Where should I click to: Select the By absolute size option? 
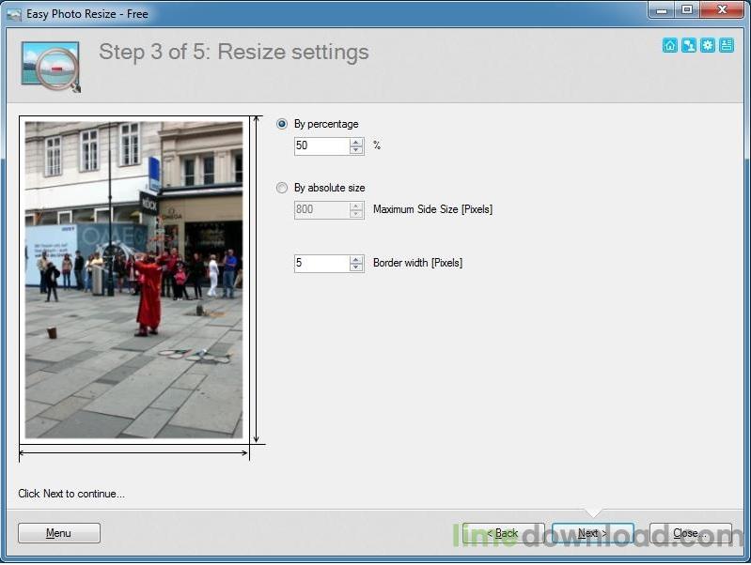point(282,188)
